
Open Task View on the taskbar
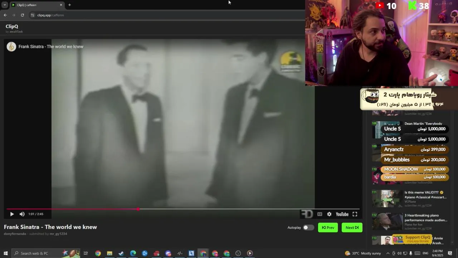pyautogui.click(x=86, y=253)
